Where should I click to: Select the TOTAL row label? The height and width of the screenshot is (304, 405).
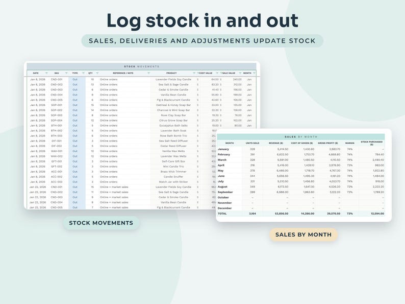click(222, 214)
